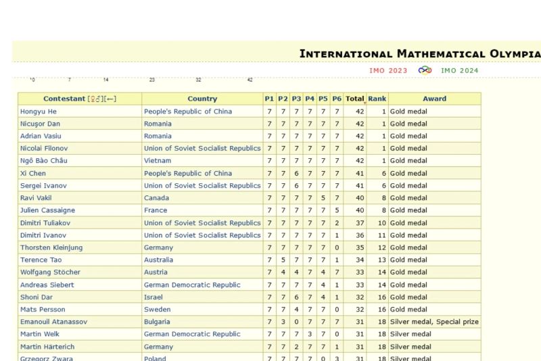Sort by problem P1 scores
The image size is (541, 361).
click(269, 99)
